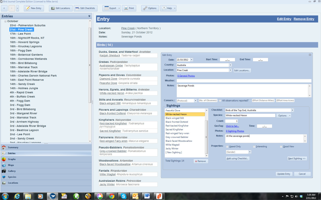The image size is (321, 200).
Task: Open the Graphs pie chart panel
Action: click(4, 159)
